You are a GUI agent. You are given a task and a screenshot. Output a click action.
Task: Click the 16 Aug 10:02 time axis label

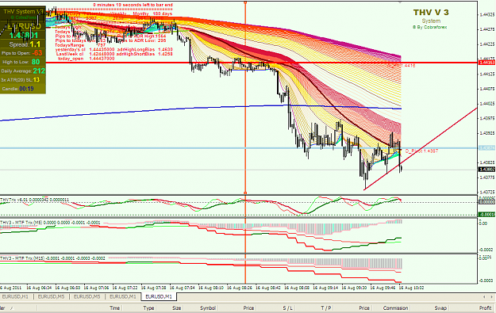pos(411,288)
